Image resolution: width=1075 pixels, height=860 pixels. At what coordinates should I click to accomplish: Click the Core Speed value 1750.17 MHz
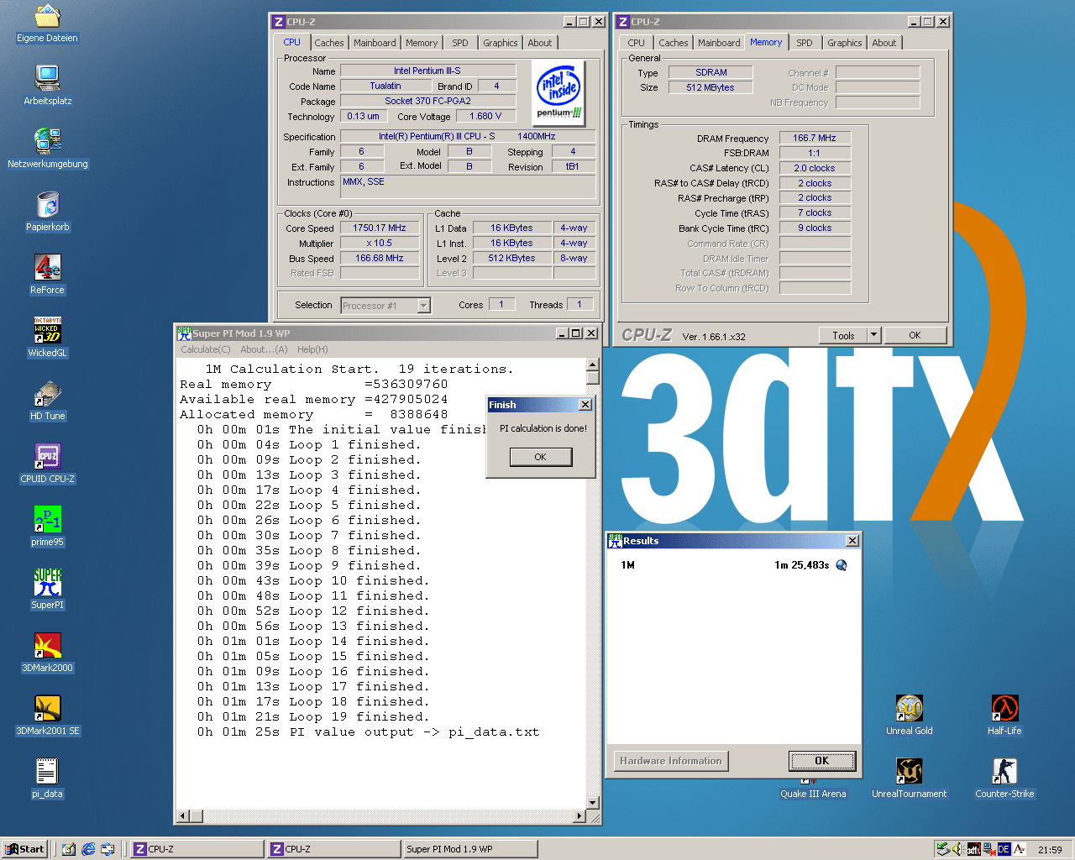click(380, 228)
